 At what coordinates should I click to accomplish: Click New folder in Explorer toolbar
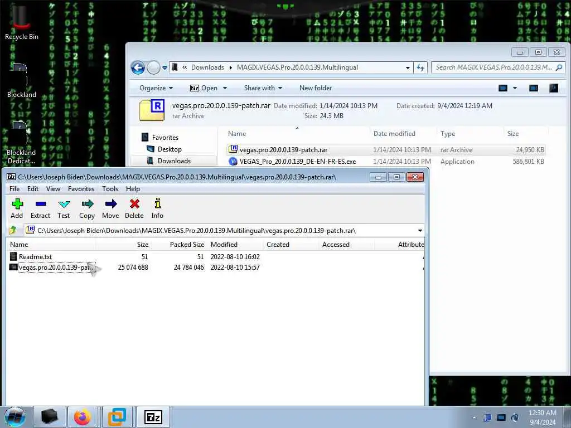tap(316, 88)
